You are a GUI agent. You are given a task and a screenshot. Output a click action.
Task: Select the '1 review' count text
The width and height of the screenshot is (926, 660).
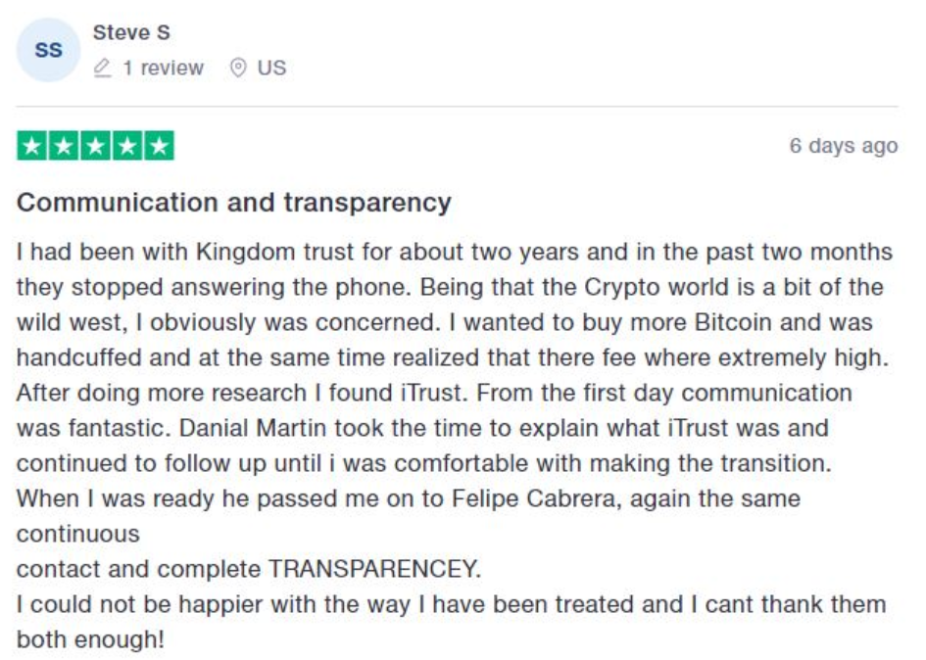[x=163, y=68]
